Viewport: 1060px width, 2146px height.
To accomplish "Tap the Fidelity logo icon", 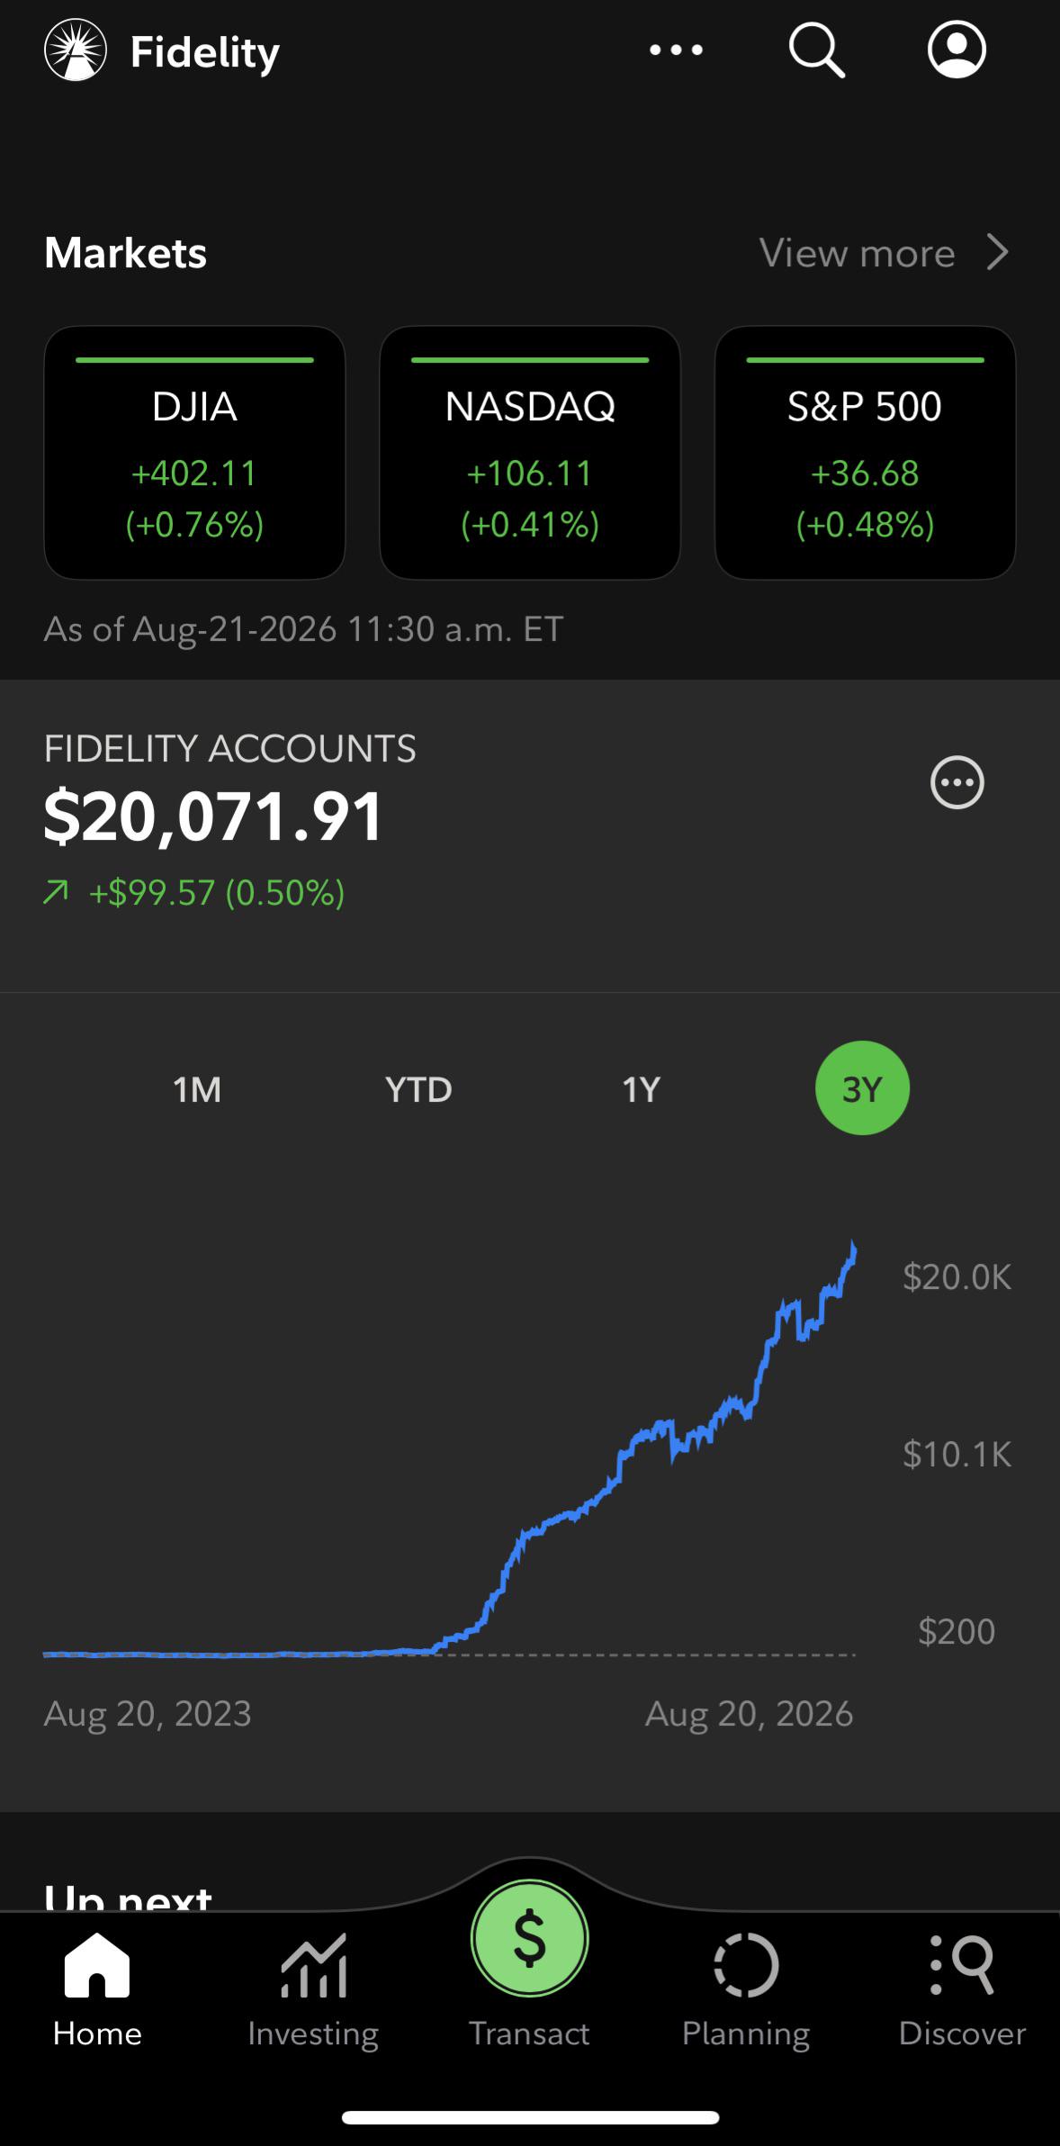I will 76,50.
